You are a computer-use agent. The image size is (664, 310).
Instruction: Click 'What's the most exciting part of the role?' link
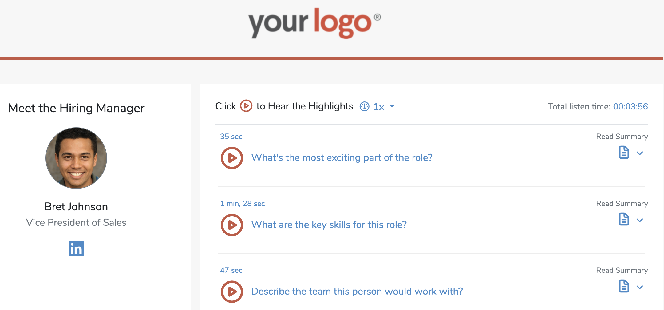tap(342, 158)
